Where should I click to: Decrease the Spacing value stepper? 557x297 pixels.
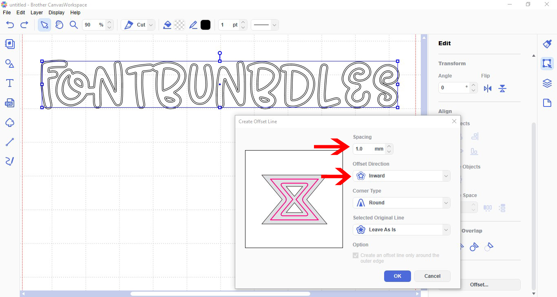[389, 152]
